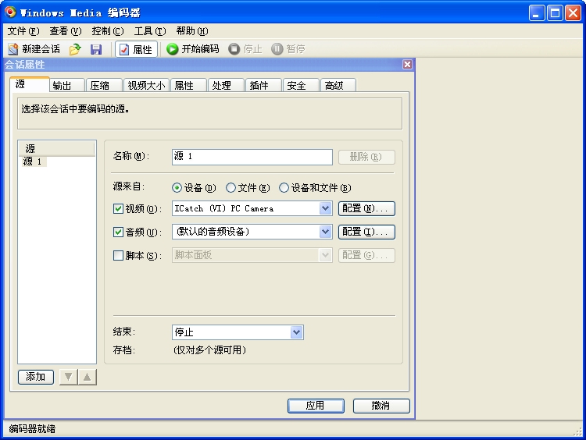Click the 暂停 pause toolbar button

pos(288,49)
